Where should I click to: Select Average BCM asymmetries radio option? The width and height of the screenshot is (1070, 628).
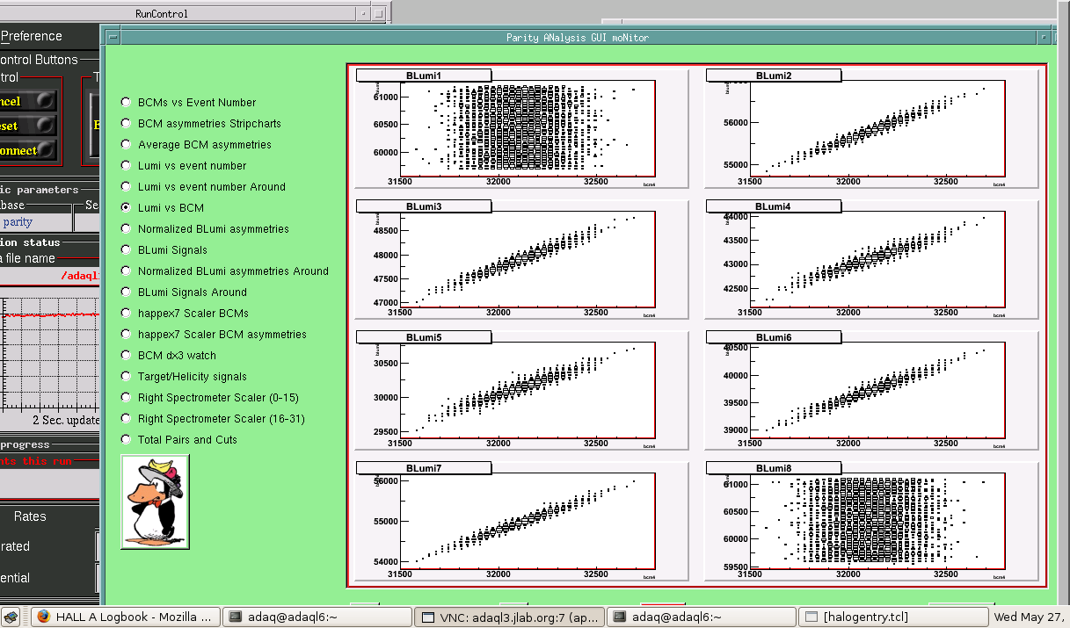[x=126, y=145]
